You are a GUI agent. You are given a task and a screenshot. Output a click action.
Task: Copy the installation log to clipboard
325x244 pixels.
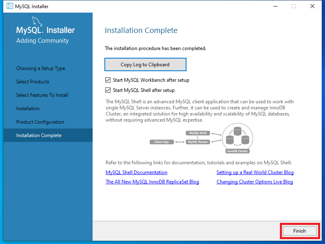click(145, 65)
